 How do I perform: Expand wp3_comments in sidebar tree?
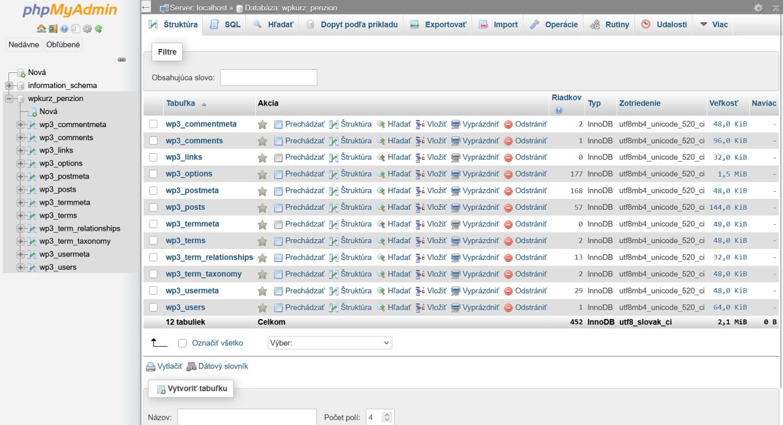point(20,138)
